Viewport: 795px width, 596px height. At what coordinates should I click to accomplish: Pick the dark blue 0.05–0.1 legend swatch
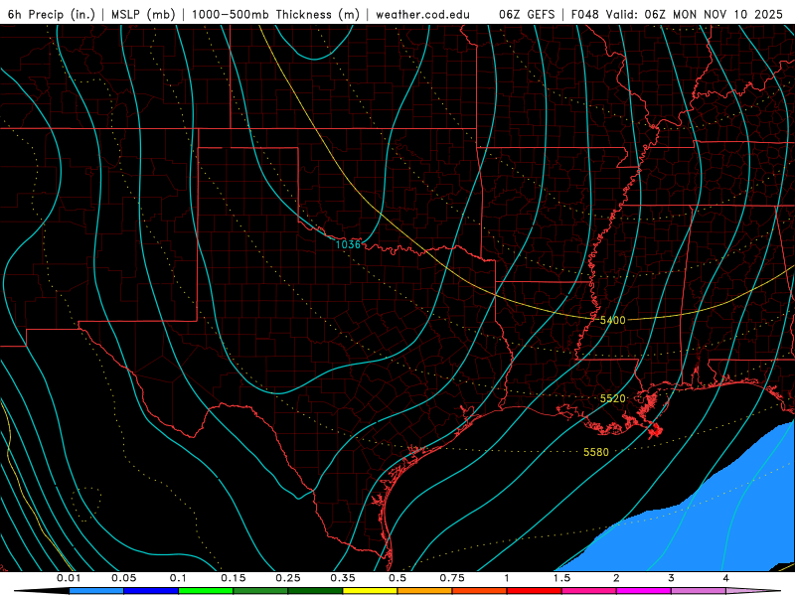[151, 591]
